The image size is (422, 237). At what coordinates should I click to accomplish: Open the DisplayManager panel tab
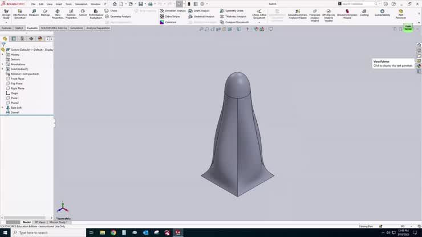40,39
